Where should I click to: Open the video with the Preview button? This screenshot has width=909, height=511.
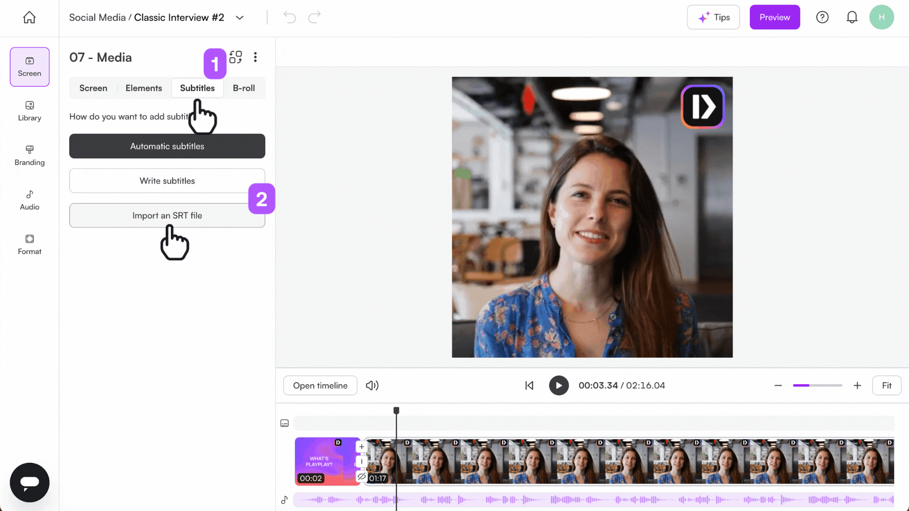click(x=775, y=17)
